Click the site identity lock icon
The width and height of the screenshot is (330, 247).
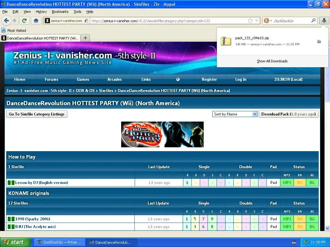[86, 21]
